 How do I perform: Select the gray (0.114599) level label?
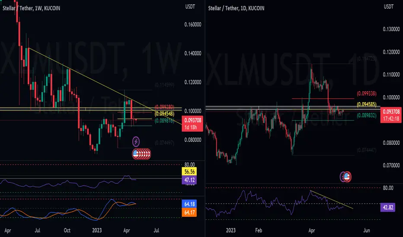(164, 85)
